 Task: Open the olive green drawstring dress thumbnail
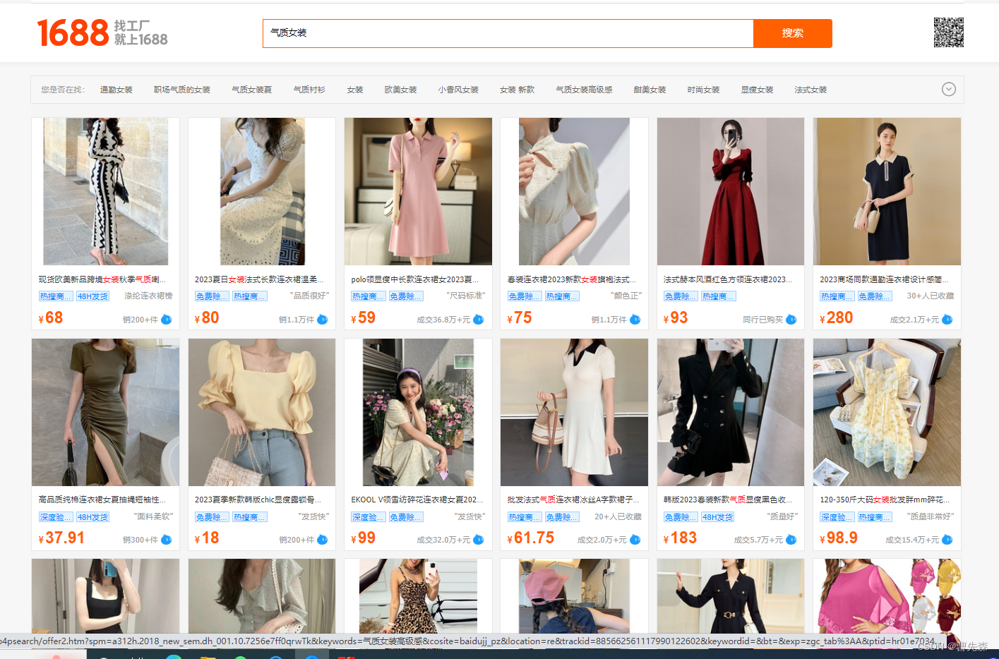[x=106, y=412]
